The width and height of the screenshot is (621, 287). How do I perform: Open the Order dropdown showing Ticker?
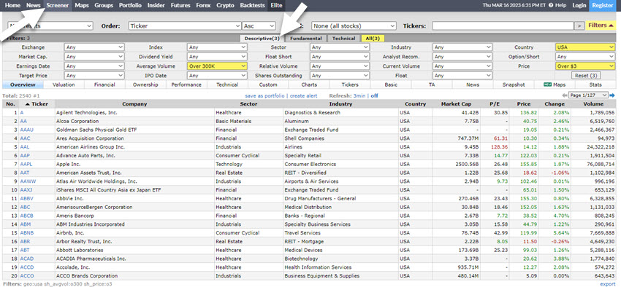pyautogui.click(x=185, y=25)
